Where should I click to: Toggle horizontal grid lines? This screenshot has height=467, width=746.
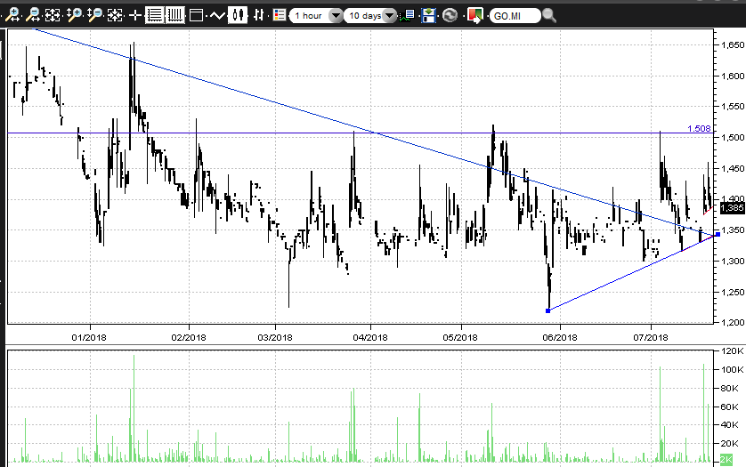click(x=155, y=15)
